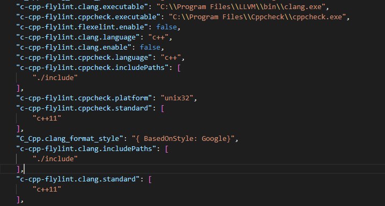Viewport: 385px width, 206px height.
Task: Click opening bracket after clang.includePaths
Action: coord(166,149)
